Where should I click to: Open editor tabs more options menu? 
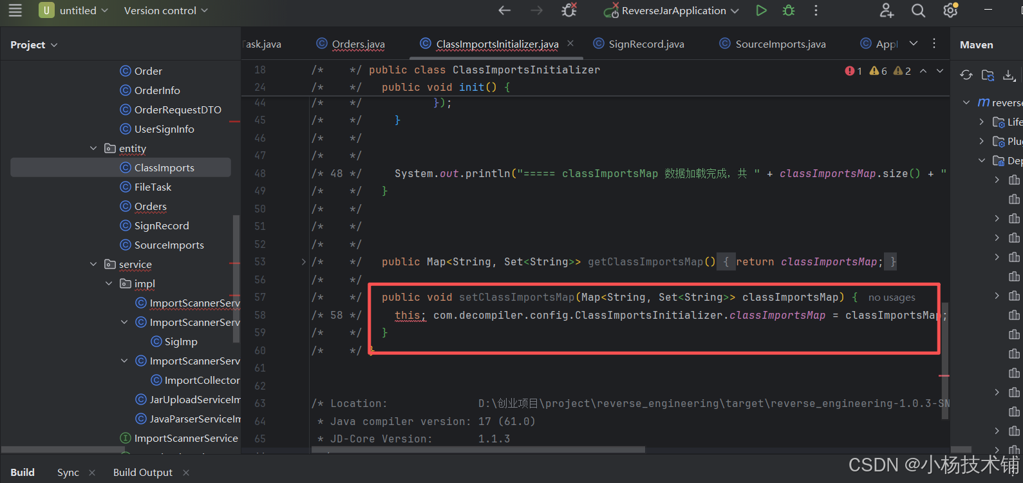click(x=934, y=44)
